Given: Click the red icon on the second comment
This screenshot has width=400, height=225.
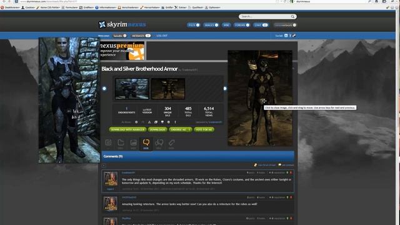Looking at the screenshot, I should [291, 197].
